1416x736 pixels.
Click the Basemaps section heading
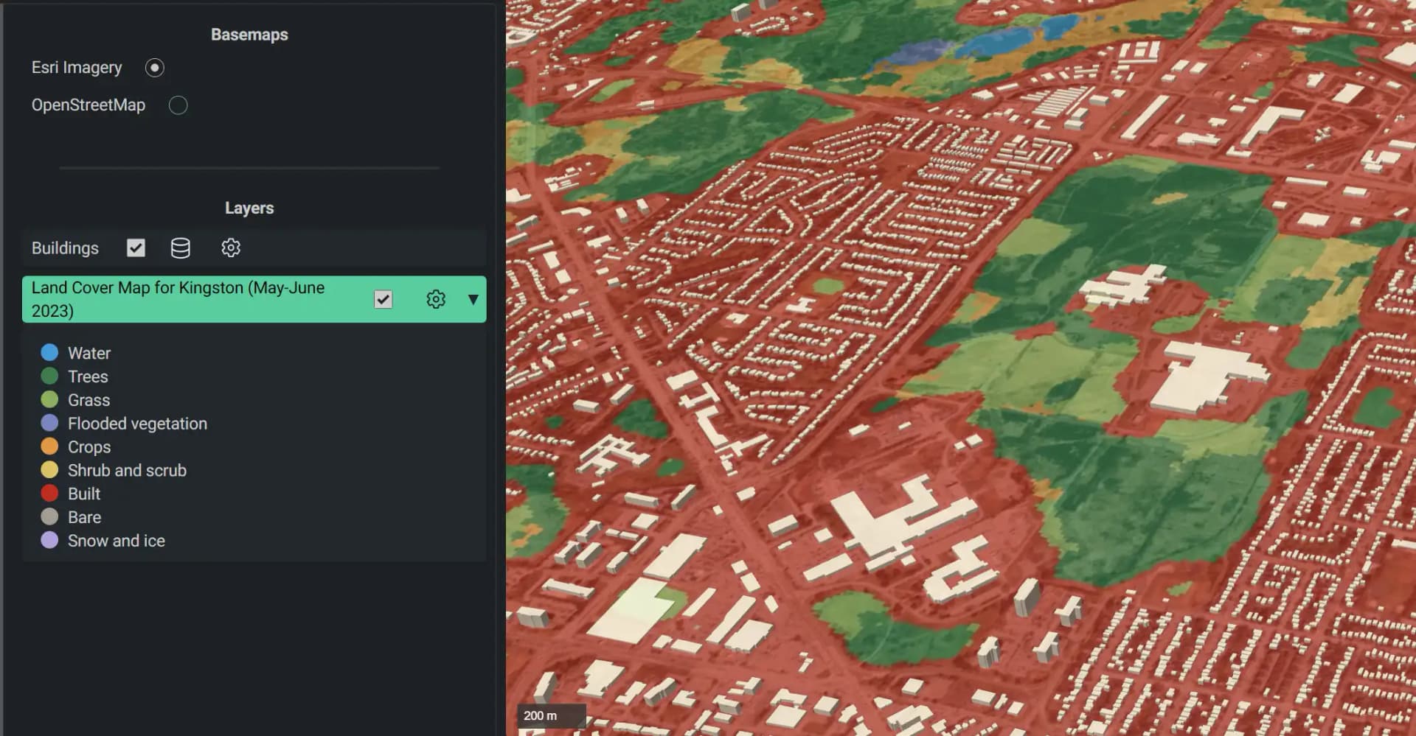tap(249, 35)
